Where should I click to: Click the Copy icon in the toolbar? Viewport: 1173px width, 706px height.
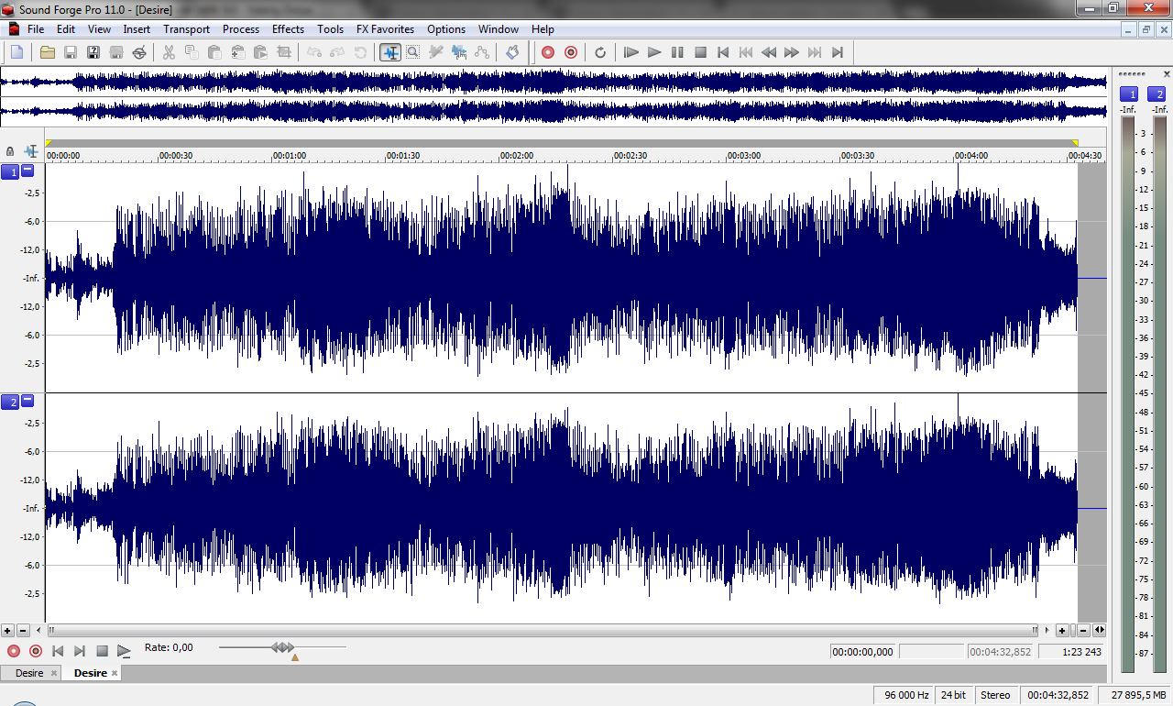(x=192, y=52)
